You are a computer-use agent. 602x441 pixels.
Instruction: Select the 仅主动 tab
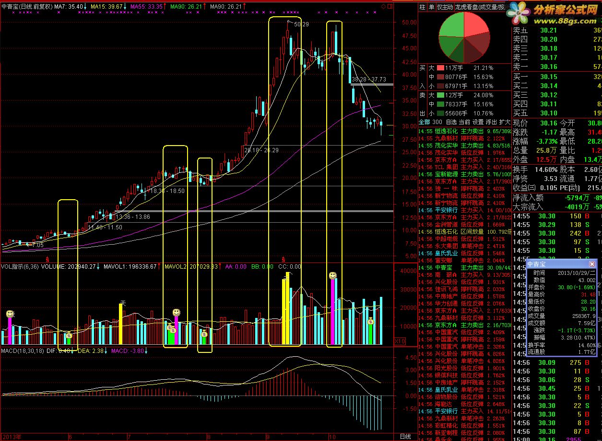tap(445, 7)
